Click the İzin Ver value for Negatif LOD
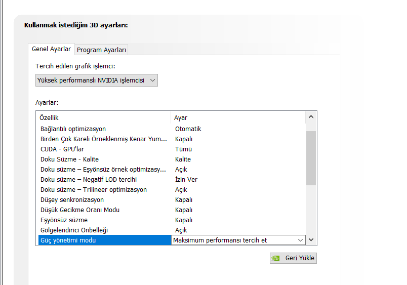Viewport: 407px width, 285px height. coord(186,180)
